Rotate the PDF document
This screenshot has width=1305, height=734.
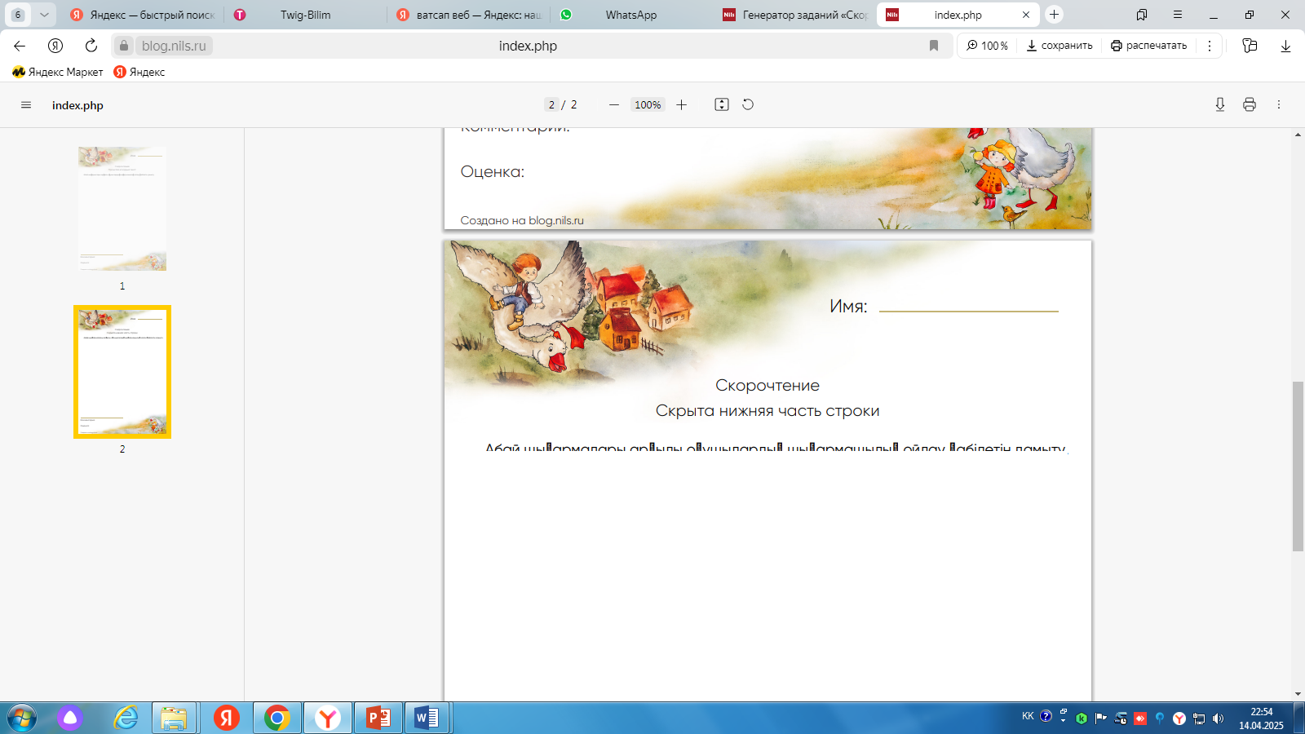[748, 104]
